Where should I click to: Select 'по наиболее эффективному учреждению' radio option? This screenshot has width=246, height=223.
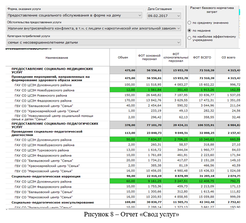190,38
